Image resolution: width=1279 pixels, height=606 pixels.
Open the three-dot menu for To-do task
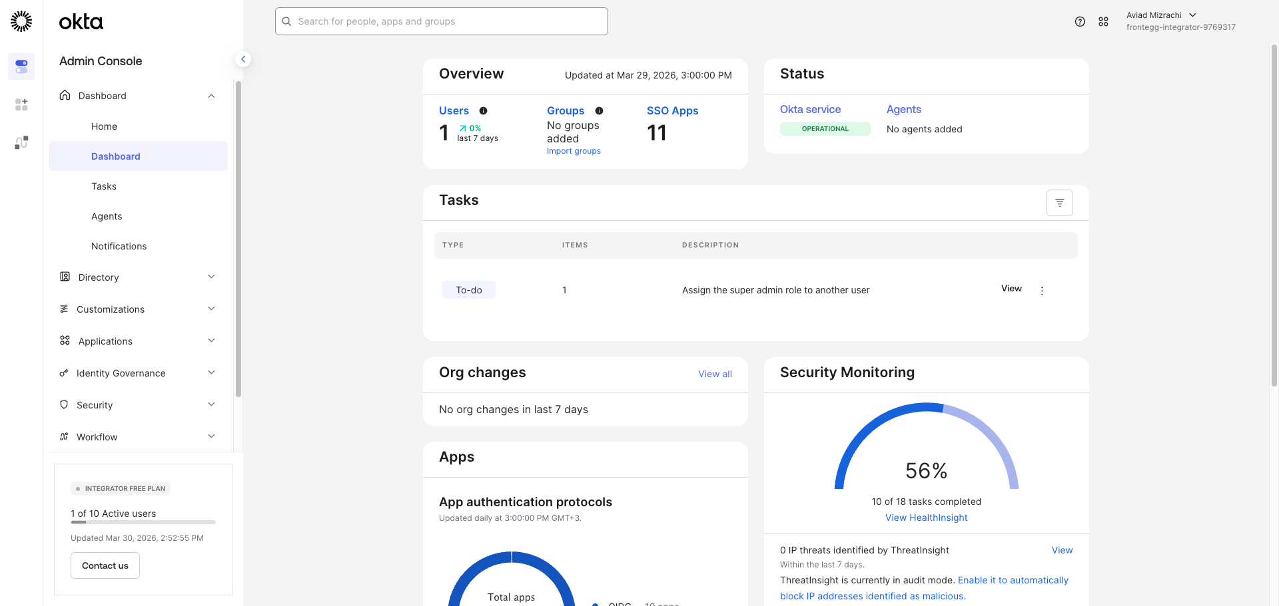pos(1042,291)
